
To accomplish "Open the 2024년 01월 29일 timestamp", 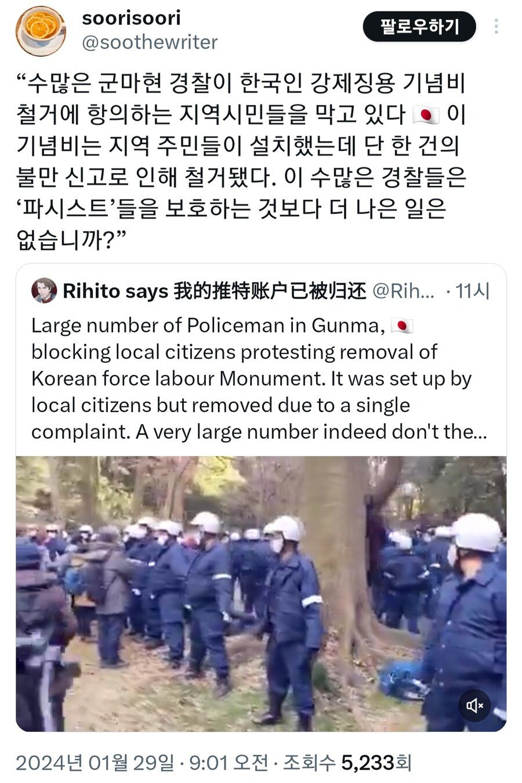I will [95, 763].
